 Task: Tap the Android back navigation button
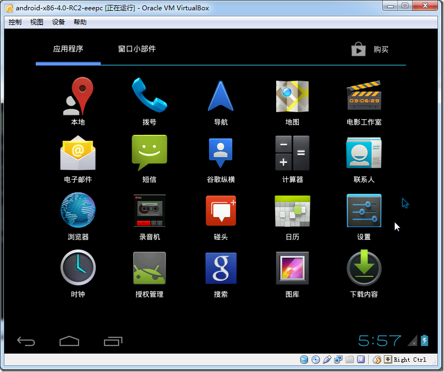pos(26,341)
